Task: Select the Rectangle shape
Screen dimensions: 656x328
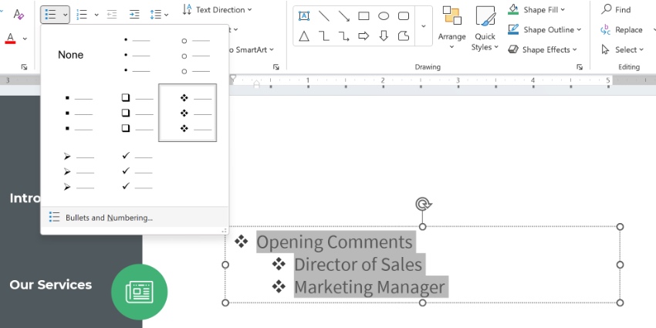Action: pyautogui.click(x=364, y=16)
